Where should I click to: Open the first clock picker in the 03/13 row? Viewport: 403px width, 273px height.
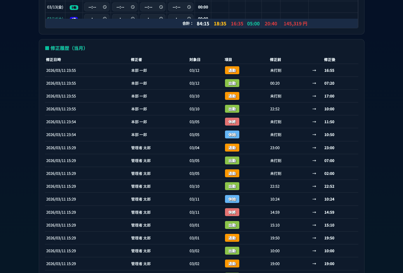coord(105,7)
